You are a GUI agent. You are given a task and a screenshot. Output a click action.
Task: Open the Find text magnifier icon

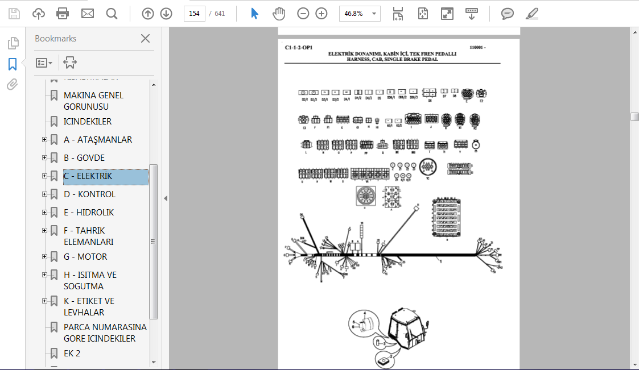[112, 14]
